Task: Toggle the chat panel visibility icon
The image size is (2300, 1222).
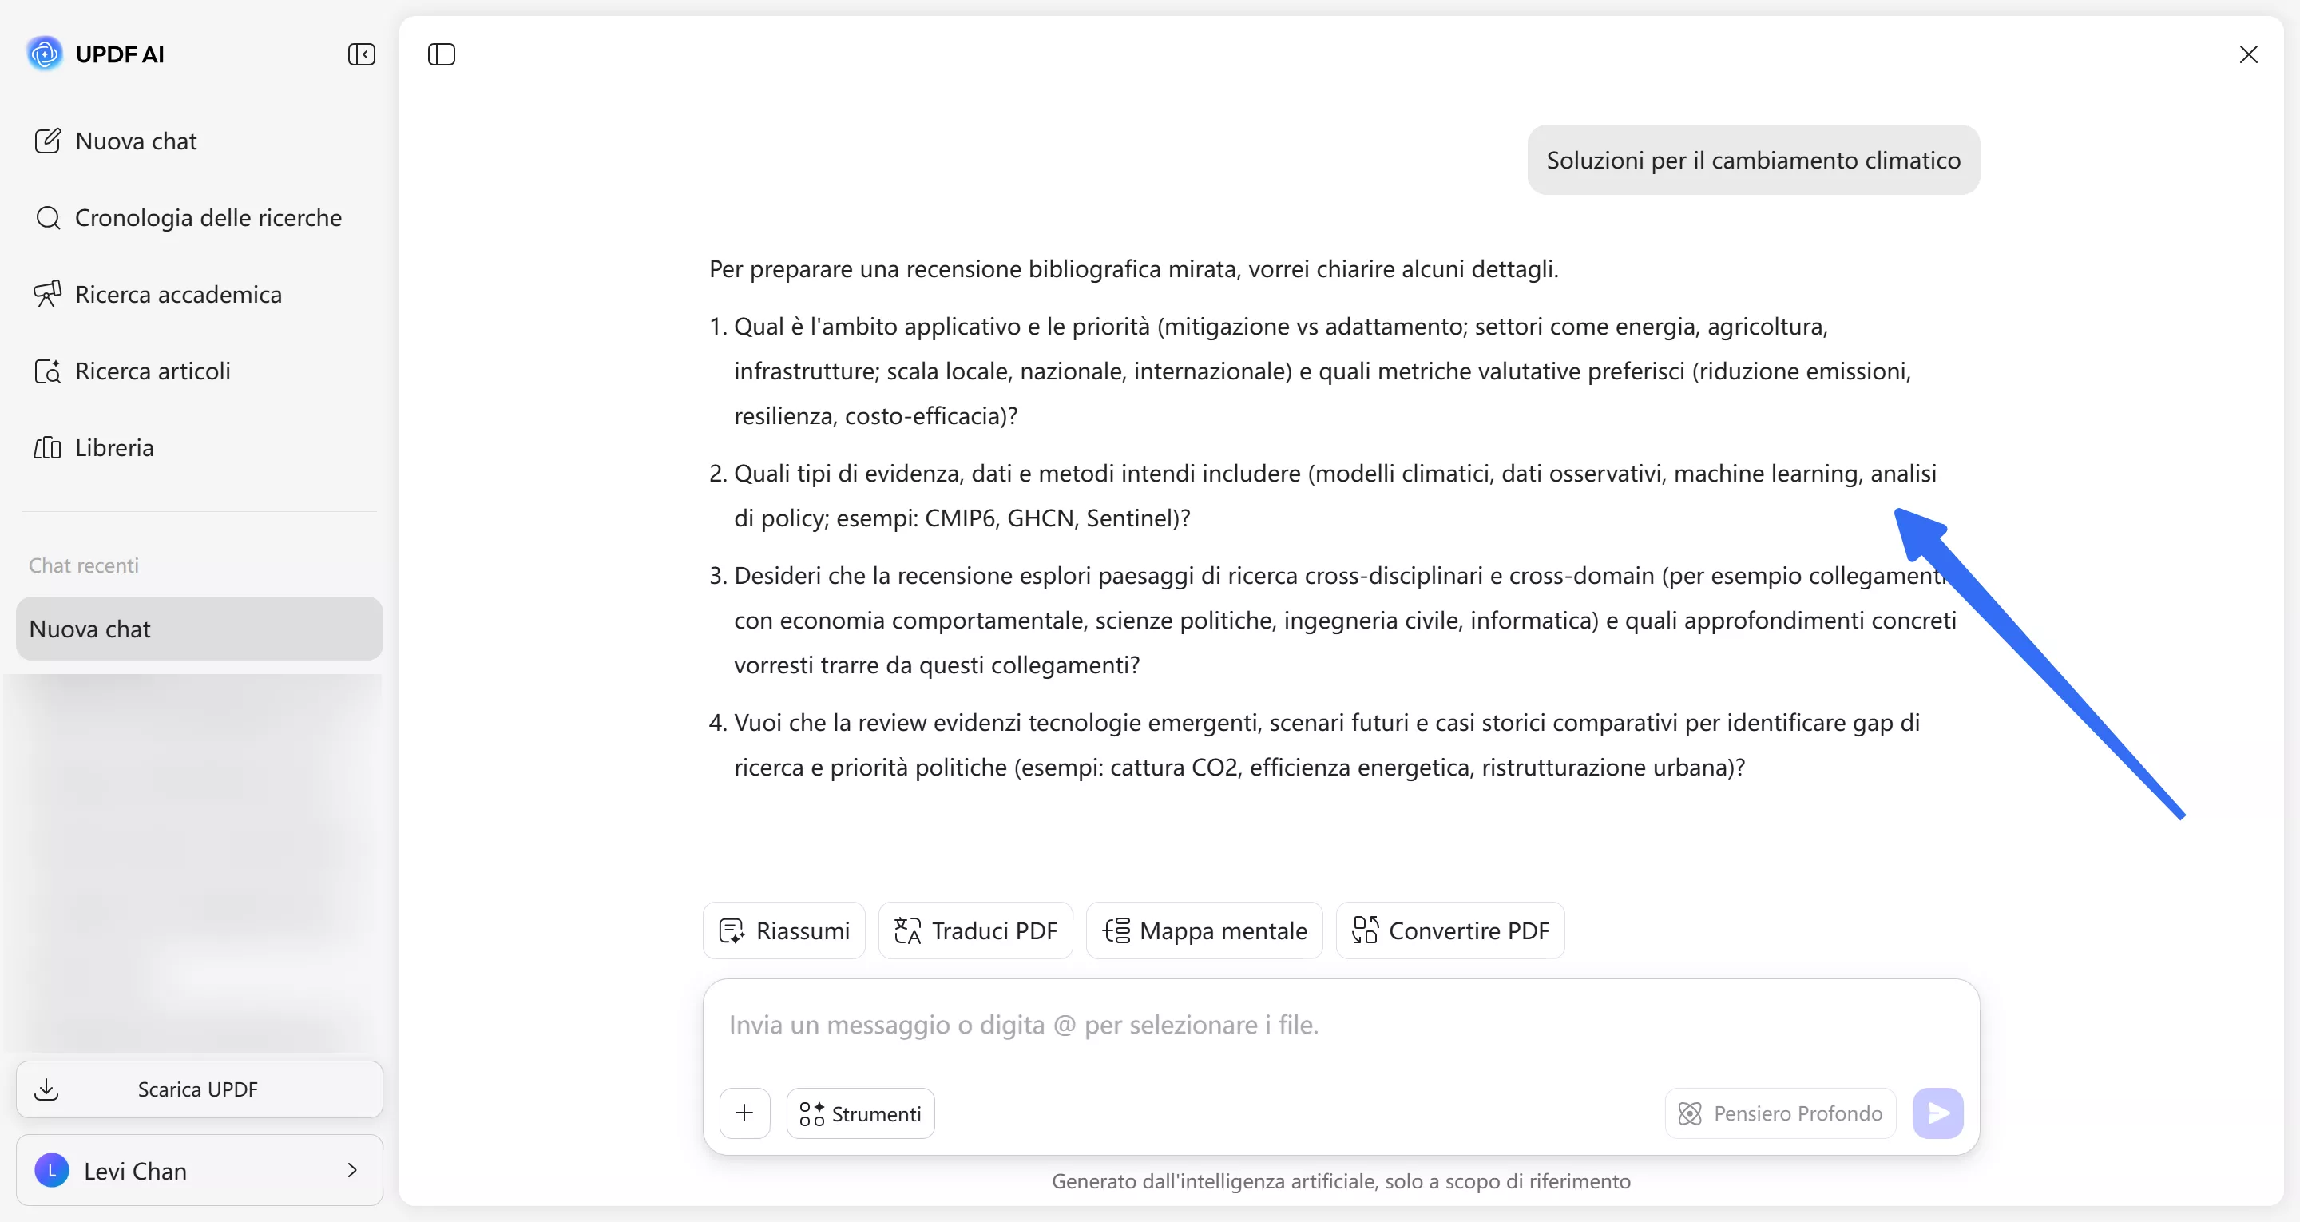Action: tap(441, 54)
